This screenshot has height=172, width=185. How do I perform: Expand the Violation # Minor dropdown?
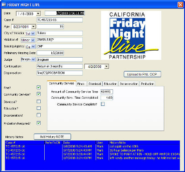click(33, 40)
